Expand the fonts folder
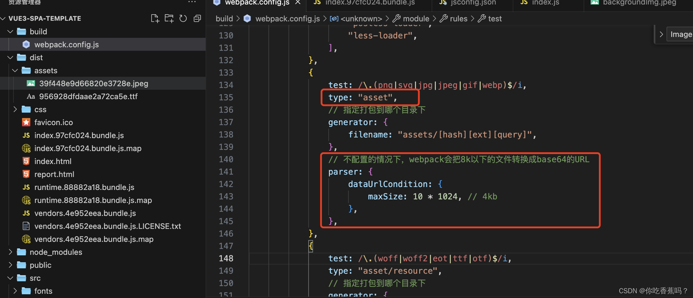 pyautogui.click(x=15, y=291)
